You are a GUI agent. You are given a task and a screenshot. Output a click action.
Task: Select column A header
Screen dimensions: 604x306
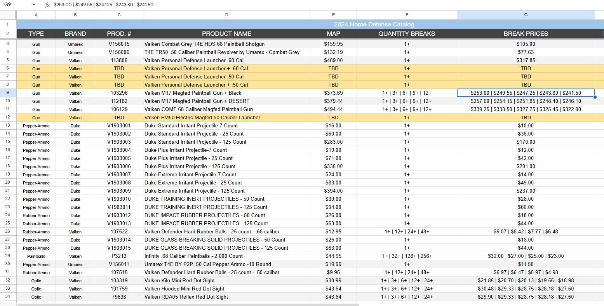coord(36,15)
